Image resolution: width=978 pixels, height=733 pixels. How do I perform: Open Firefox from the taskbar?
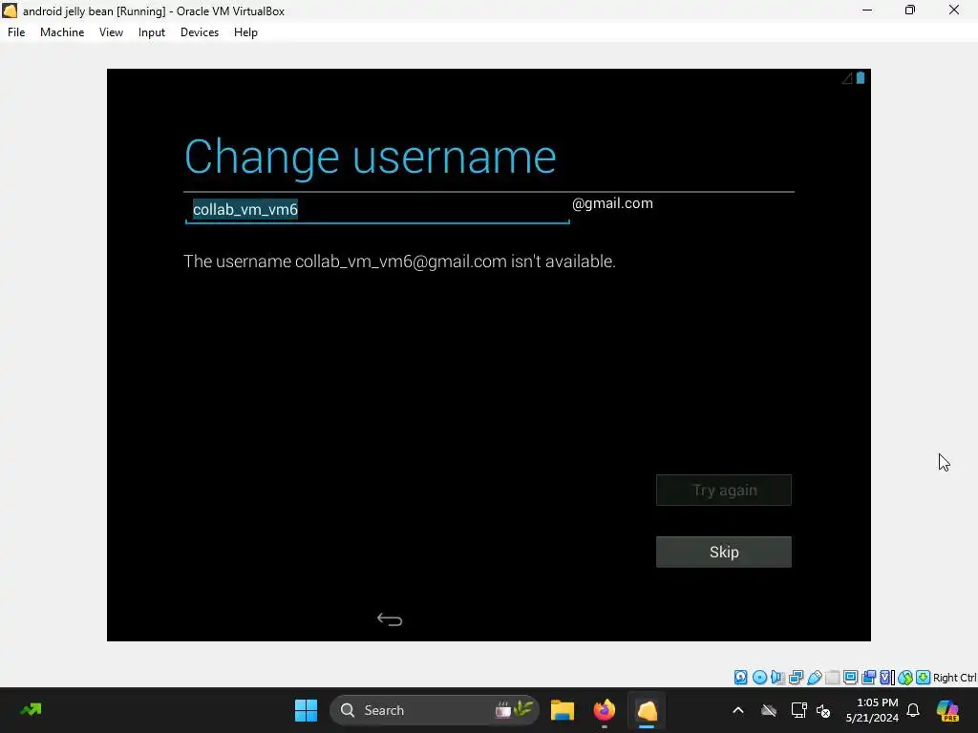coord(604,710)
